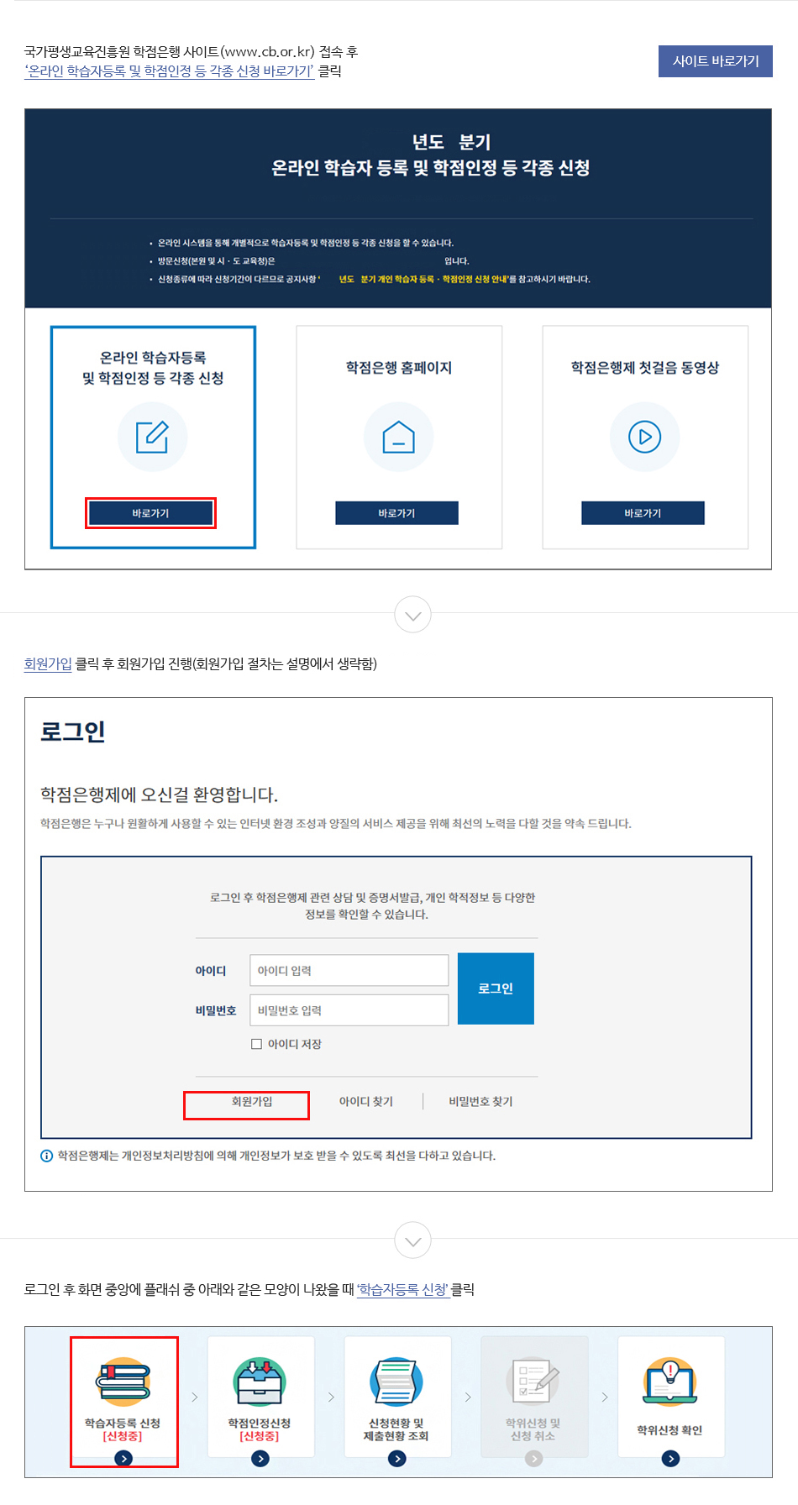This screenshot has height=1505, width=798.
Task: Click the 회원가입 link in the login box
Action: (252, 1101)
